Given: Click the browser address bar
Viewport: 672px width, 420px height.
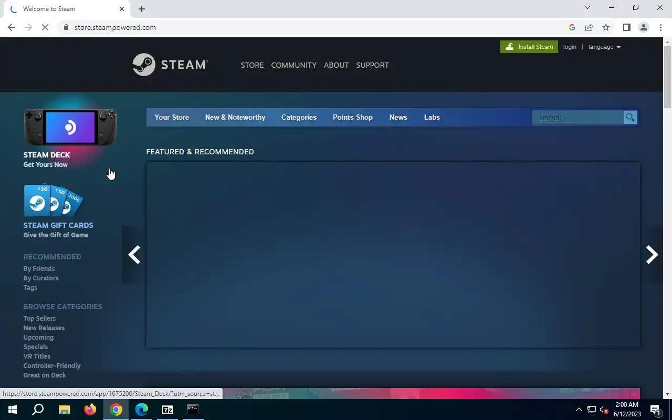Looking at the screenshot, I should pyautogui.click(x=315, y=27).
